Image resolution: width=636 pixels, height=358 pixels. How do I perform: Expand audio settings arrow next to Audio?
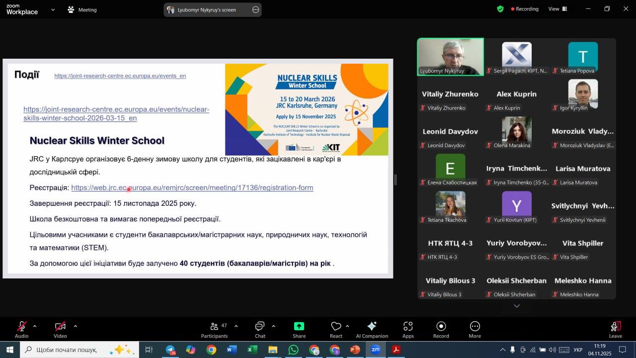[35, 326]
